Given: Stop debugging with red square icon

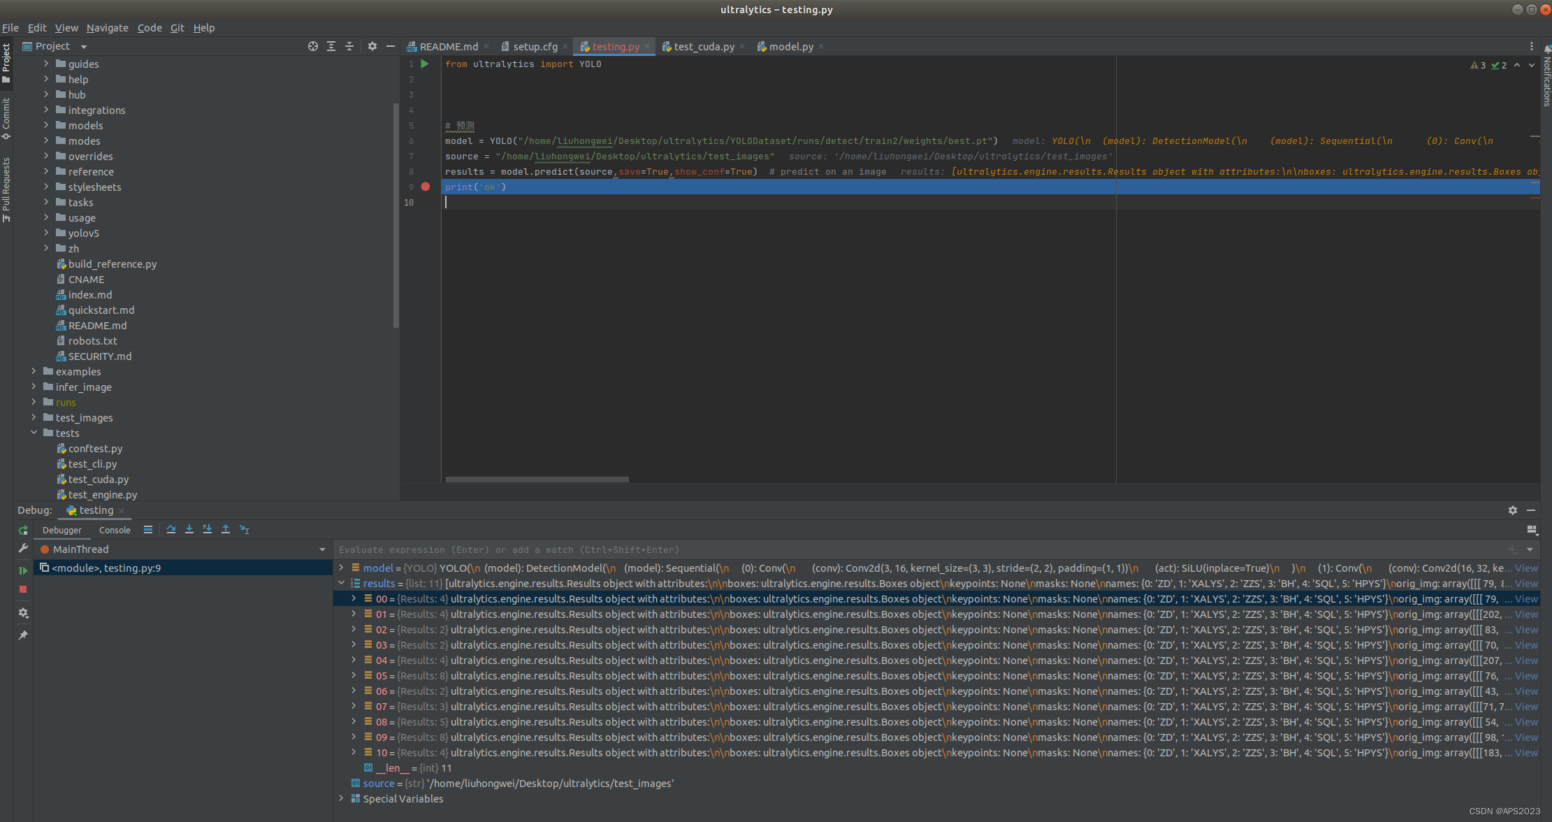Looking at the screenshot, I should [x=23, y=589].
